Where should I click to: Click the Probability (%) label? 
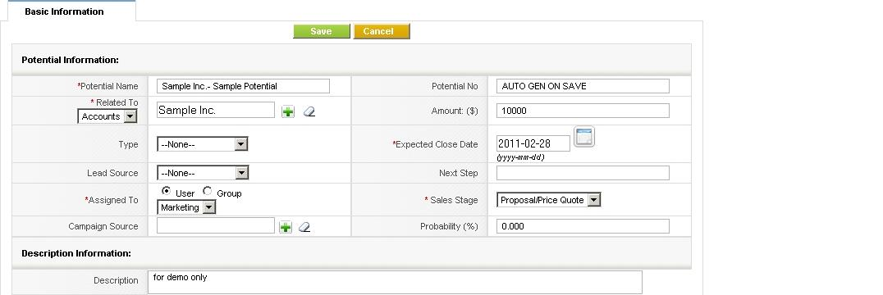pos(450,226)
